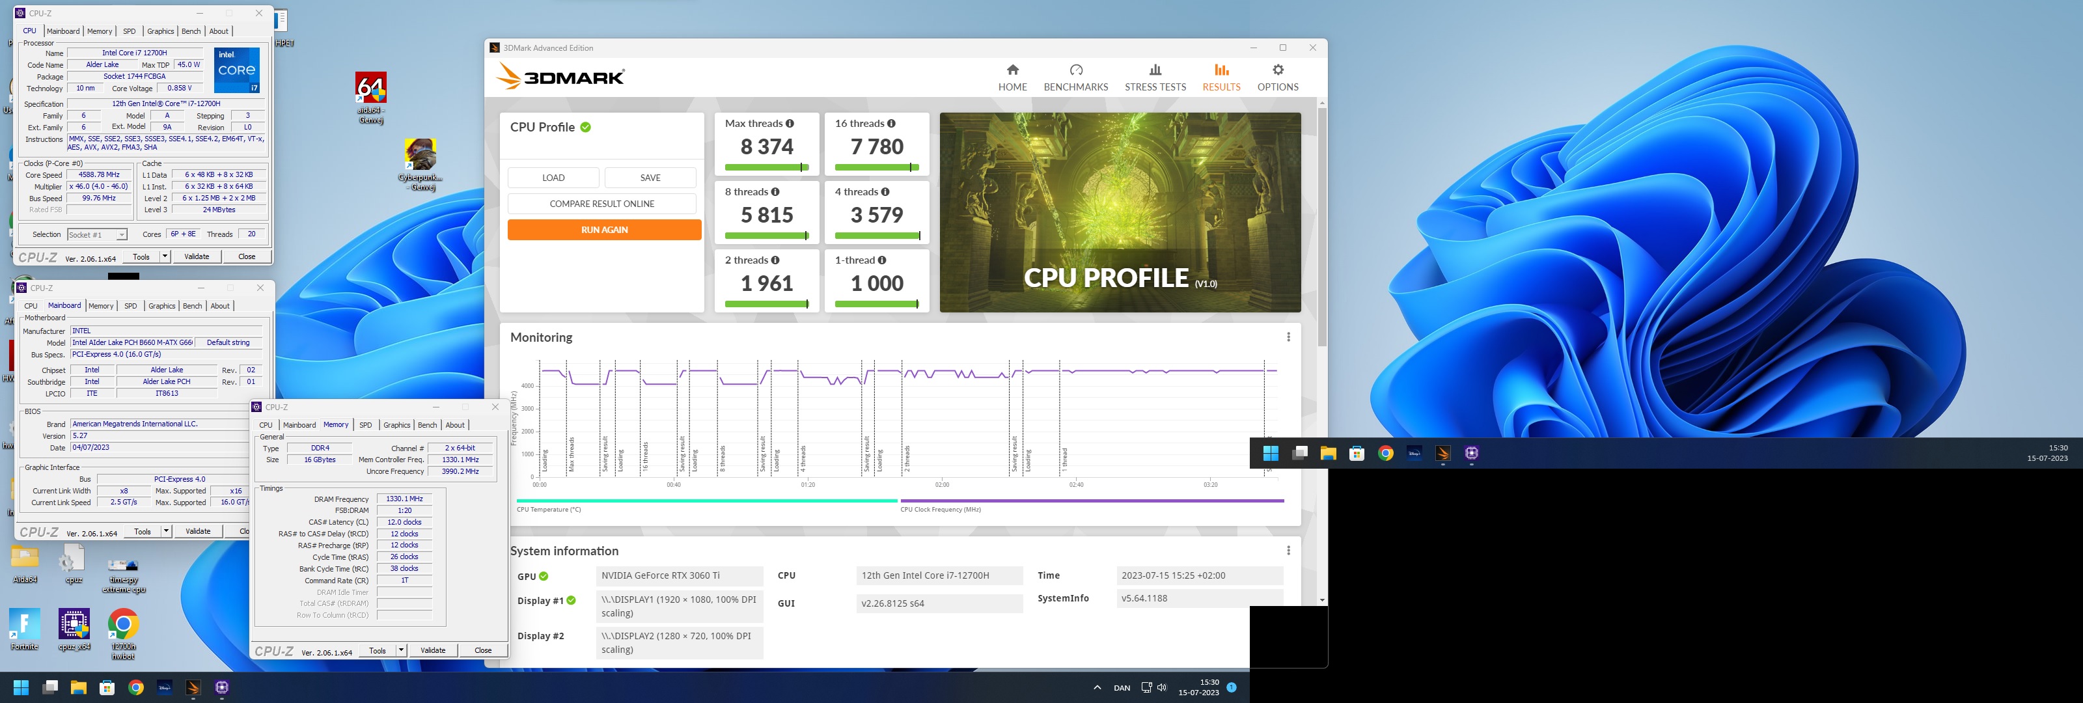The height and width of the screenshot is (703, 2083).
Task: Click Close in top CPU-Z CPU window
Action: point(247,256)
